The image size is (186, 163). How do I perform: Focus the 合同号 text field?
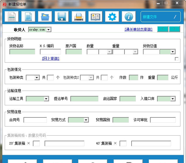coord(35,120)
